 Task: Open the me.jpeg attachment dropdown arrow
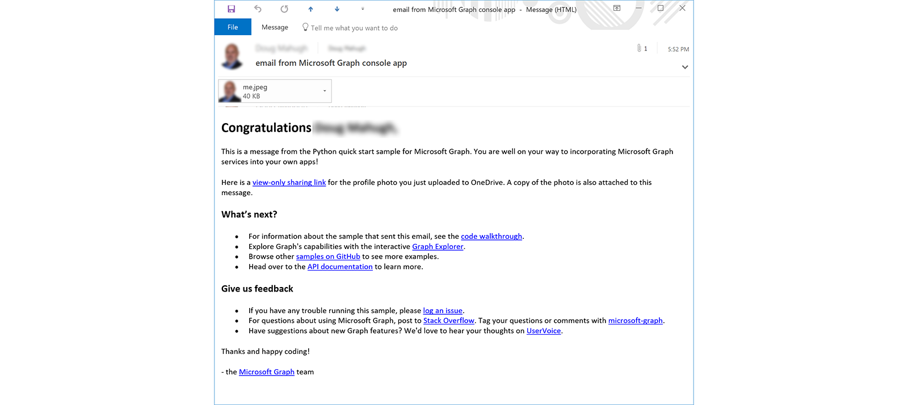click(325, 91)
